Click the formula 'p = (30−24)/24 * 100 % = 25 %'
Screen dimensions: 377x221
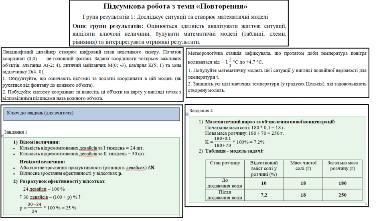click(x=48, y=208)
